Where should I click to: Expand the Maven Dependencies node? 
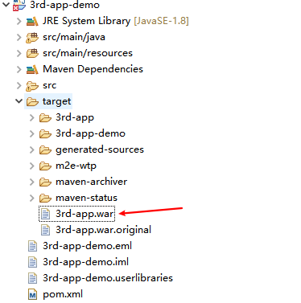click(19, 69)
